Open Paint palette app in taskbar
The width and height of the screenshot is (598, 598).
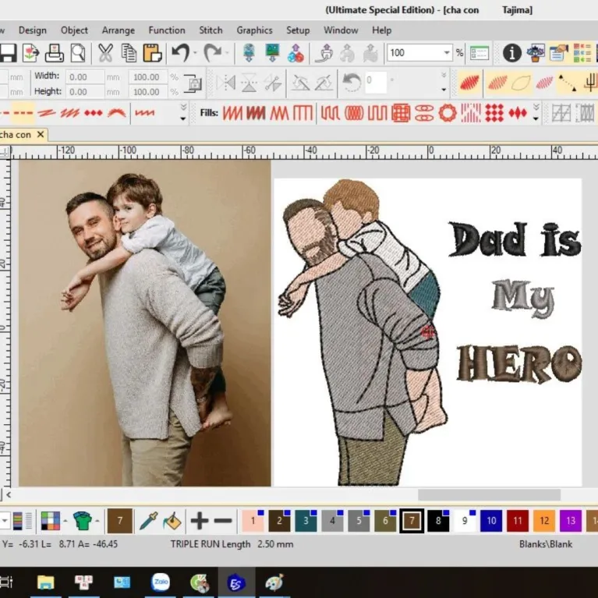point(274,582)
